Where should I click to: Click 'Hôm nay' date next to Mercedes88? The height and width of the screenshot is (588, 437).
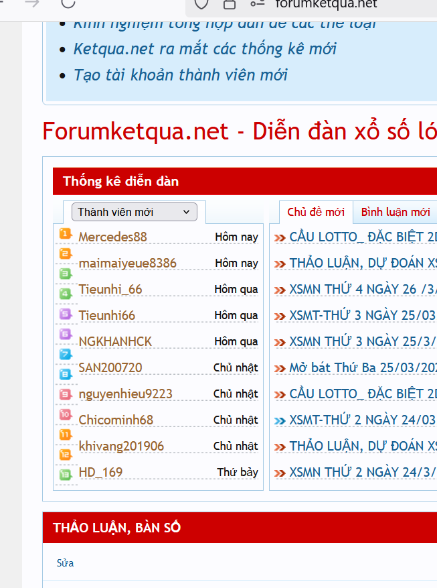coord(236,237)
